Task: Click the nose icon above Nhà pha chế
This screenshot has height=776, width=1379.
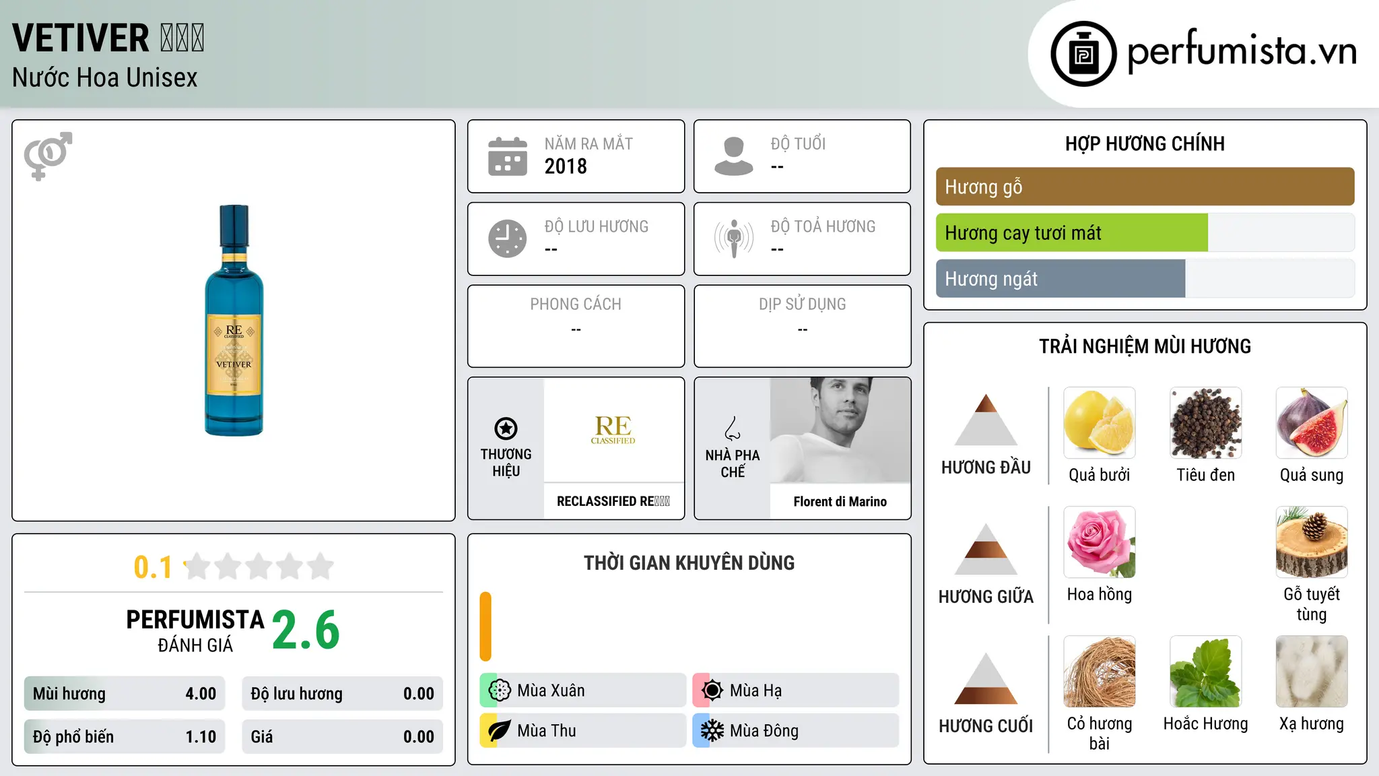Action: 733,428
